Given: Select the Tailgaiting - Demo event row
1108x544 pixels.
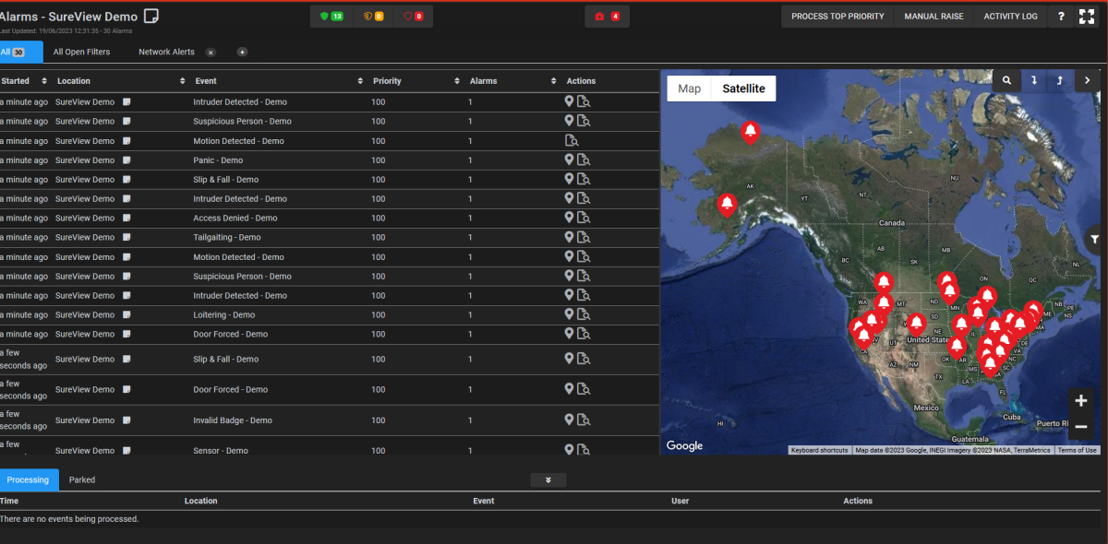Looking at the screenshot, I should 330,238.
